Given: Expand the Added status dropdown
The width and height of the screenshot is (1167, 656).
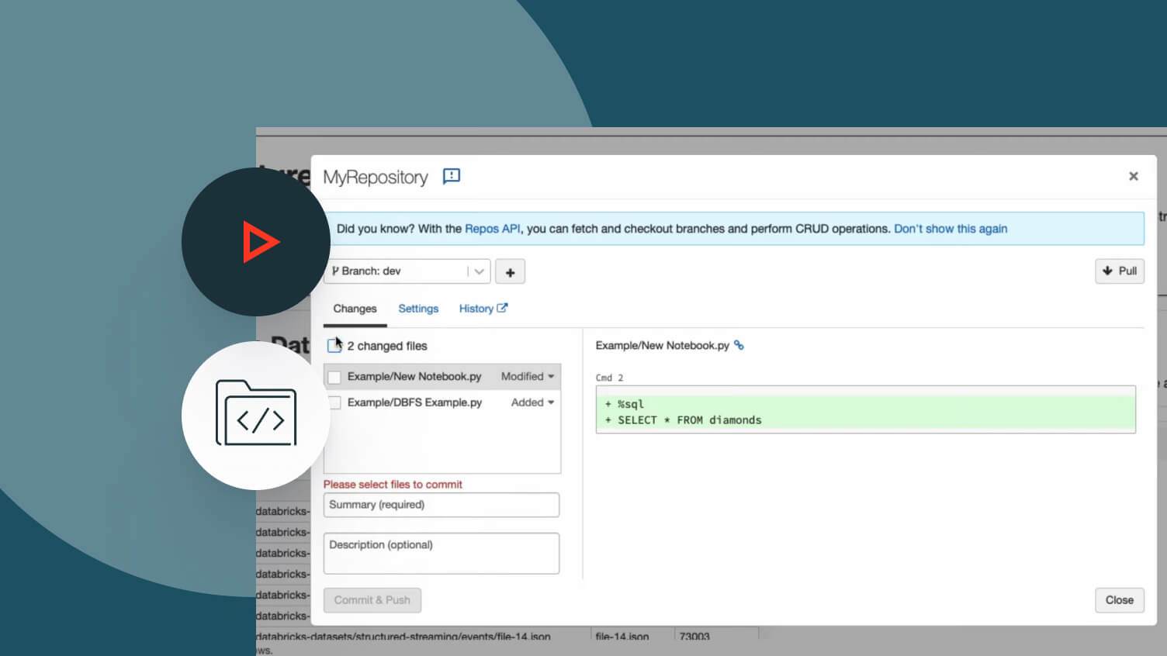Looking at the screenshot, I should pos(532,402).
